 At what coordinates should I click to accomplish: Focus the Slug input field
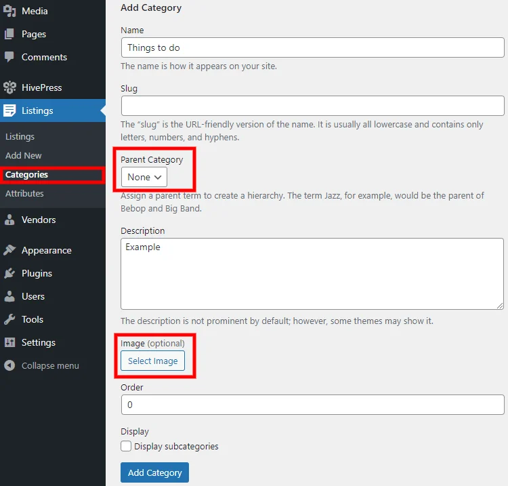(313, 106)
